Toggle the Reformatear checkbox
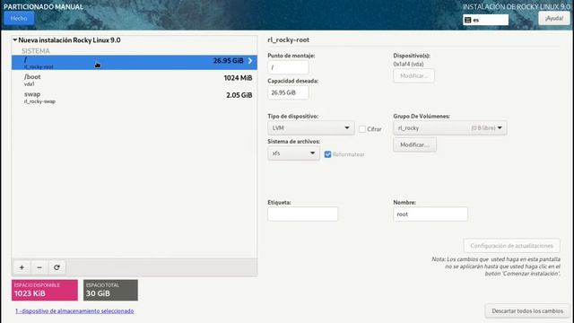This screenshot has height=323, width=574. 327,154
